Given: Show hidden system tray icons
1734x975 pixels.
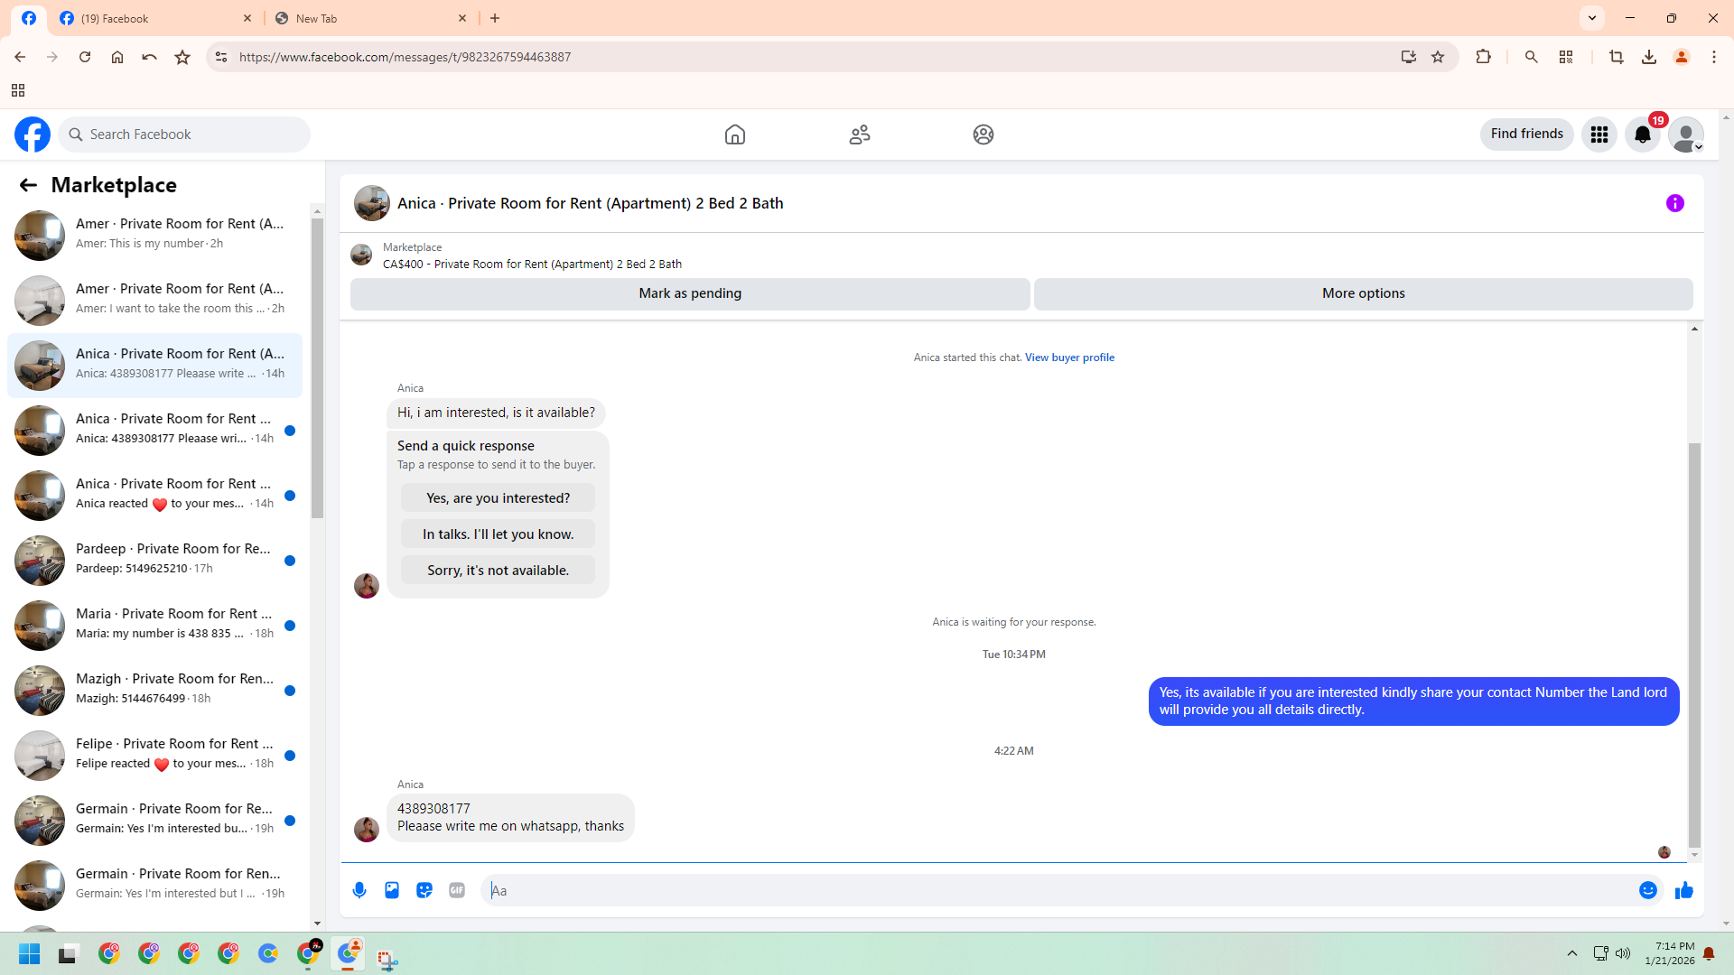Looking at the screenshot, I should (1572, 953).
